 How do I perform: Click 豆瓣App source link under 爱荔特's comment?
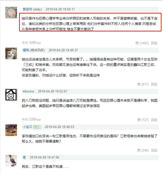click(x=35, y=43)
